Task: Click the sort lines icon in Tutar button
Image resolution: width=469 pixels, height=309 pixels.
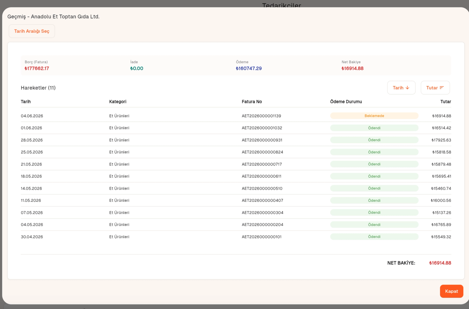Action: click(442, 88)
